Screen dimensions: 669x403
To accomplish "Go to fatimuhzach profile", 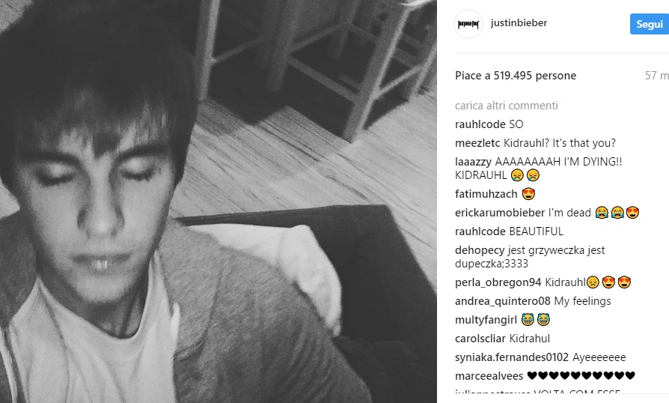I will (x=486, y=194).
